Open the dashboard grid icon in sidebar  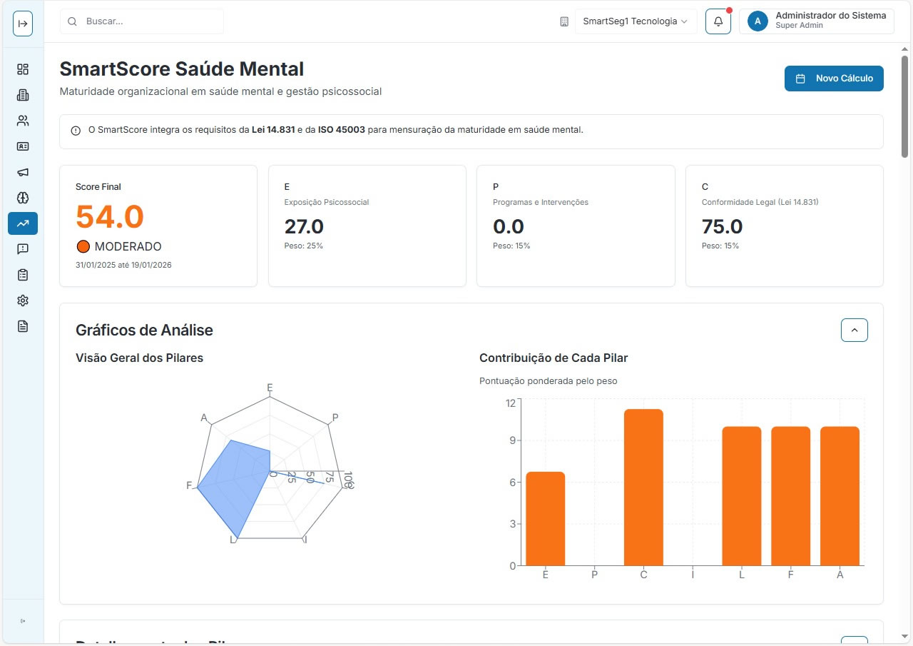pyautogui.click(x=22, y=69)
